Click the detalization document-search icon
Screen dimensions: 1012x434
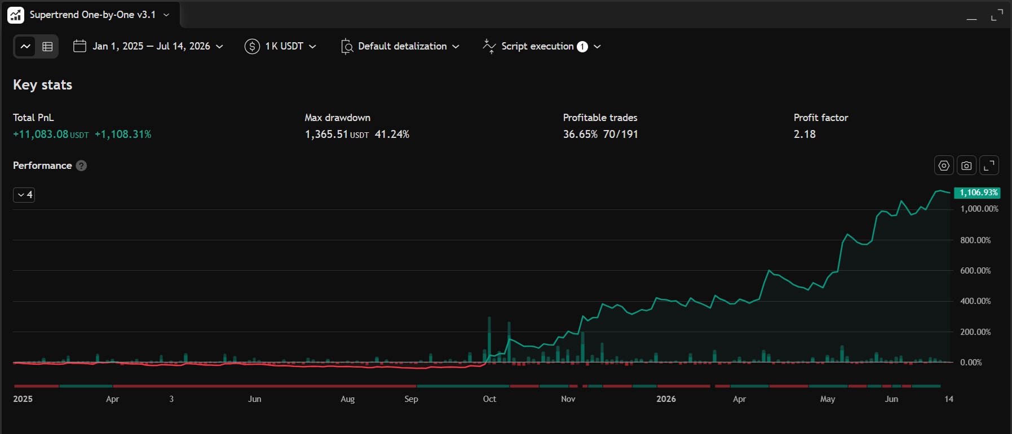tap(347, 46)
